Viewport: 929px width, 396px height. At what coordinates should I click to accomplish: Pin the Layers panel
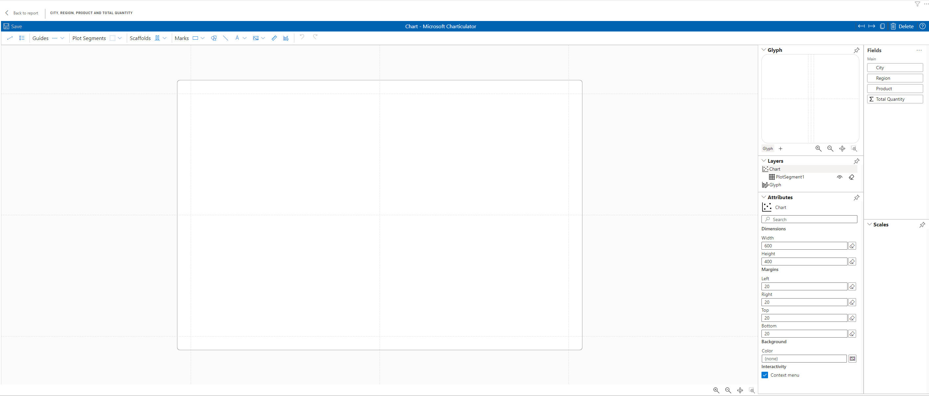click(856, 161)
